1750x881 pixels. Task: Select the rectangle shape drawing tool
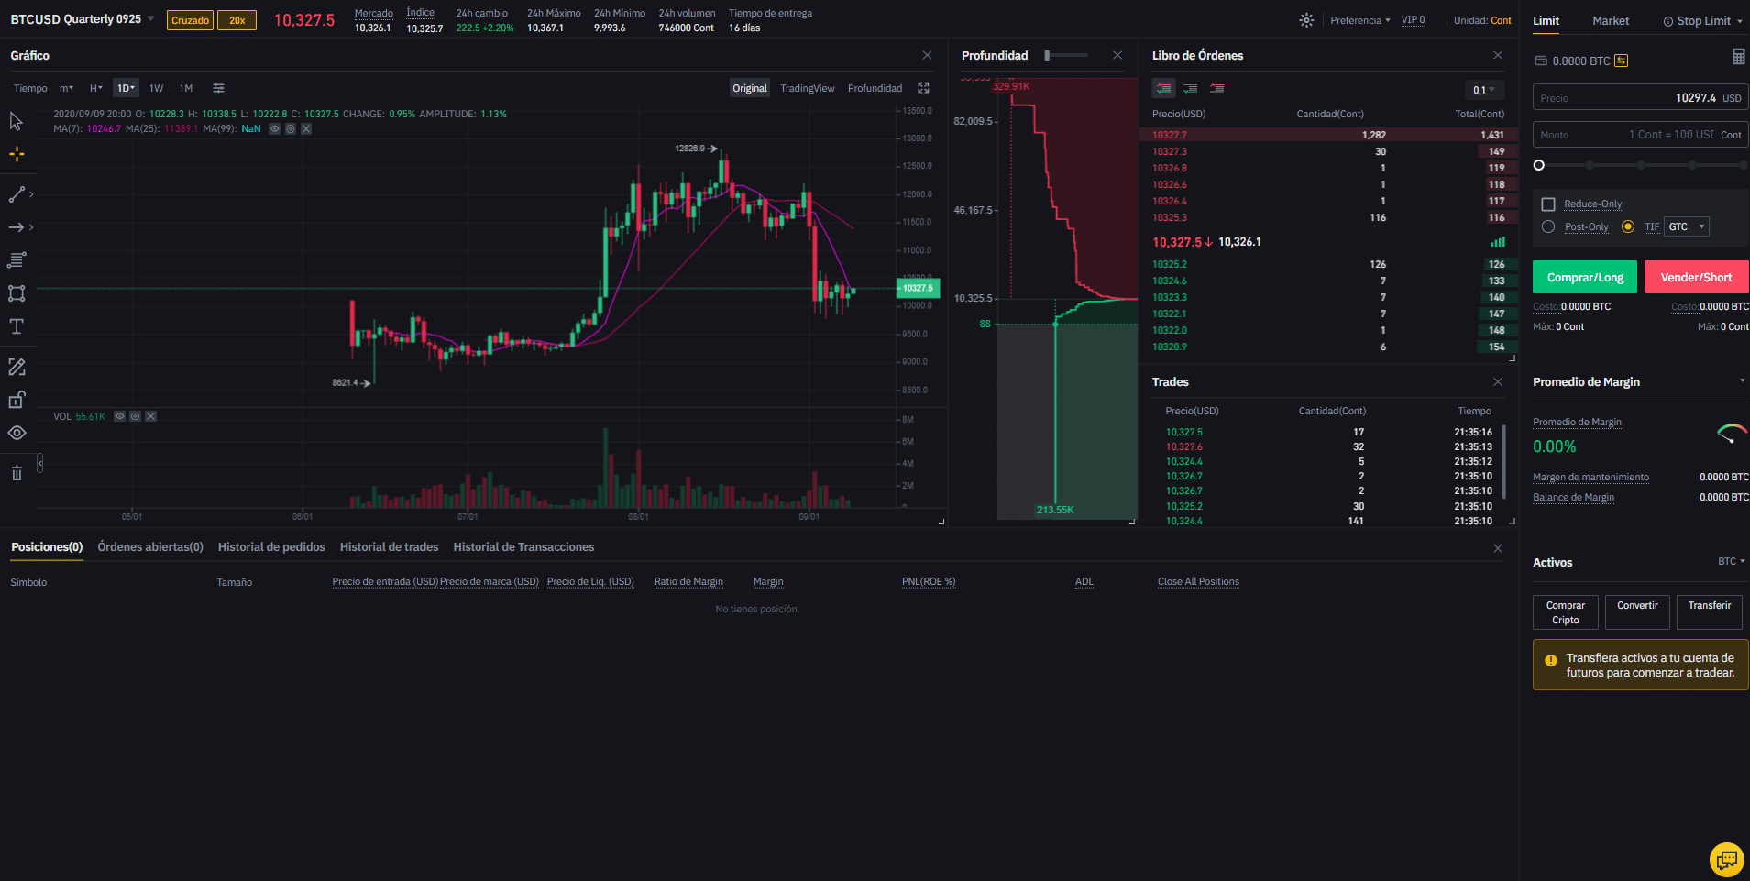(17, 293)
